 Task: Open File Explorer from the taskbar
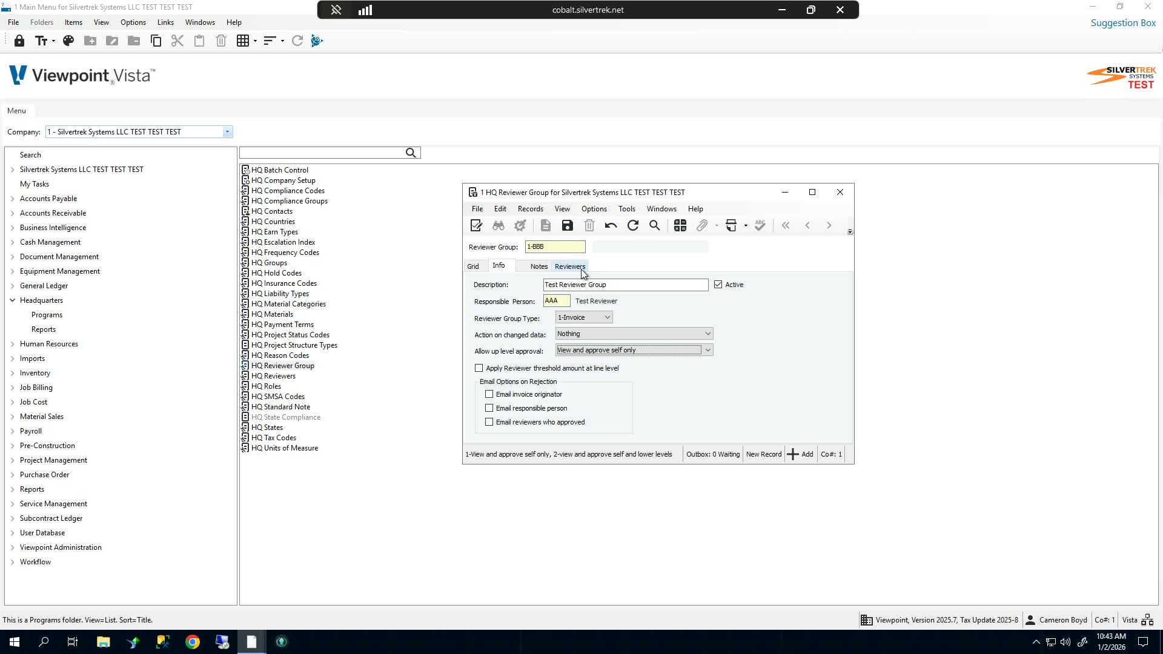point(103,642)
